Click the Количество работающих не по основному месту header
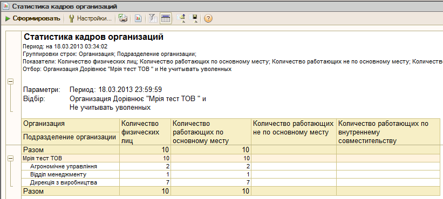Screen dimensions: 443x199 (294, 132)
